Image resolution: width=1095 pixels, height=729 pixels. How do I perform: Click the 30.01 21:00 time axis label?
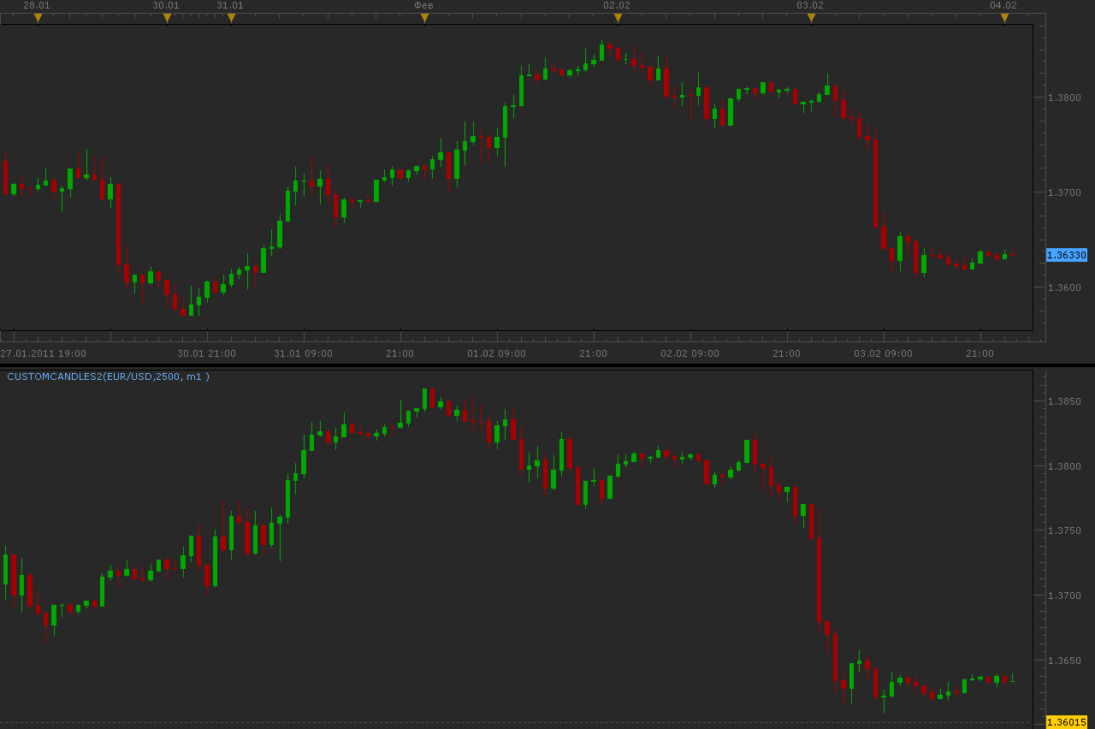[207, 353]
